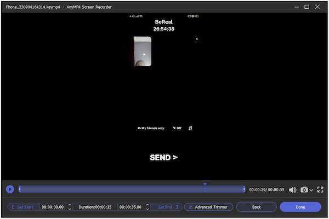Close the AnyMP4 Screen Recorder window
Image resolution: width=329 pixels, height=219 pixels.
(317, 7)
